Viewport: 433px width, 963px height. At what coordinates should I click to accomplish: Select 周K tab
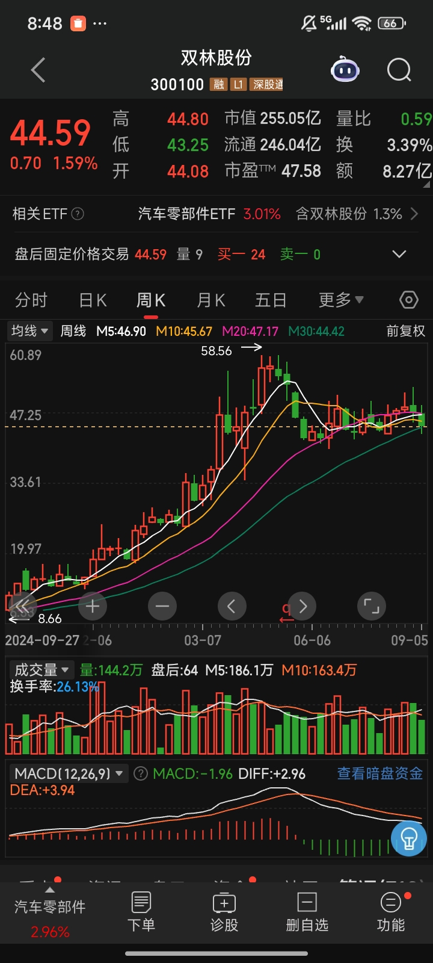[151, 300]
